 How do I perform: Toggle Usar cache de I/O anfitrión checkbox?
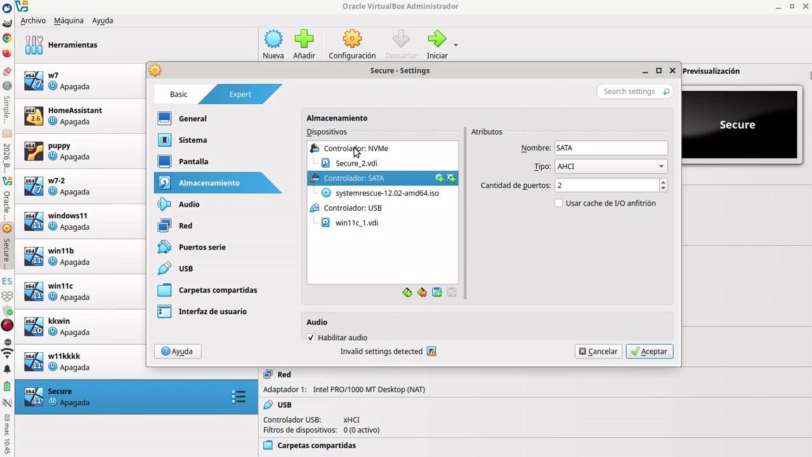coord(559,203)
